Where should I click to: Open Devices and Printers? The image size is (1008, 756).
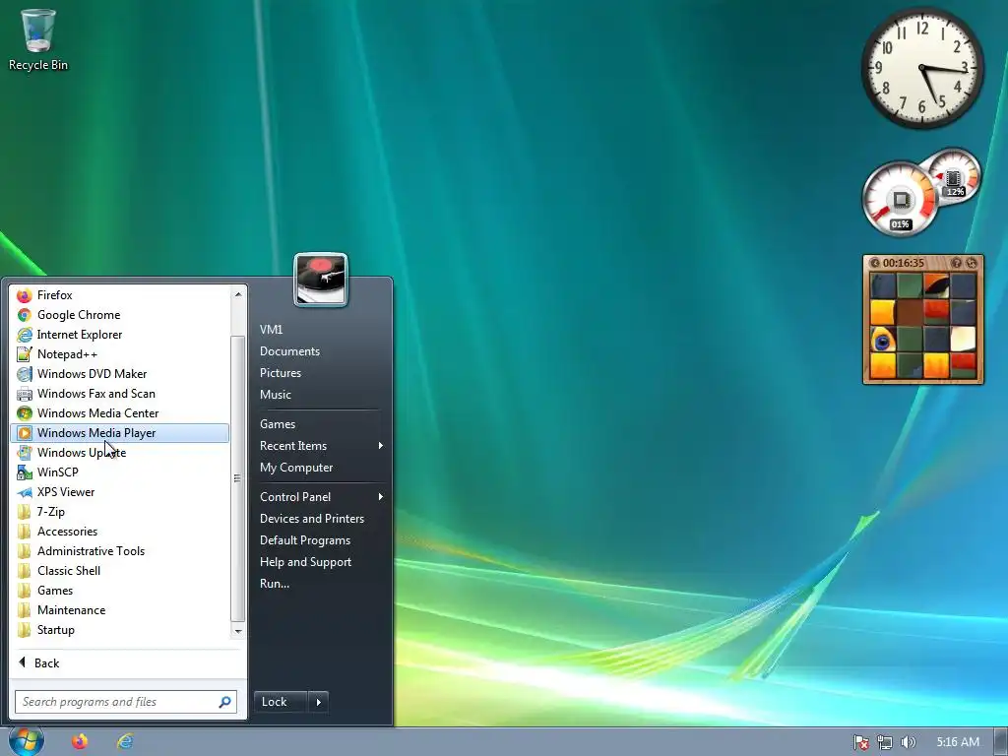click(x=320, y=519)
